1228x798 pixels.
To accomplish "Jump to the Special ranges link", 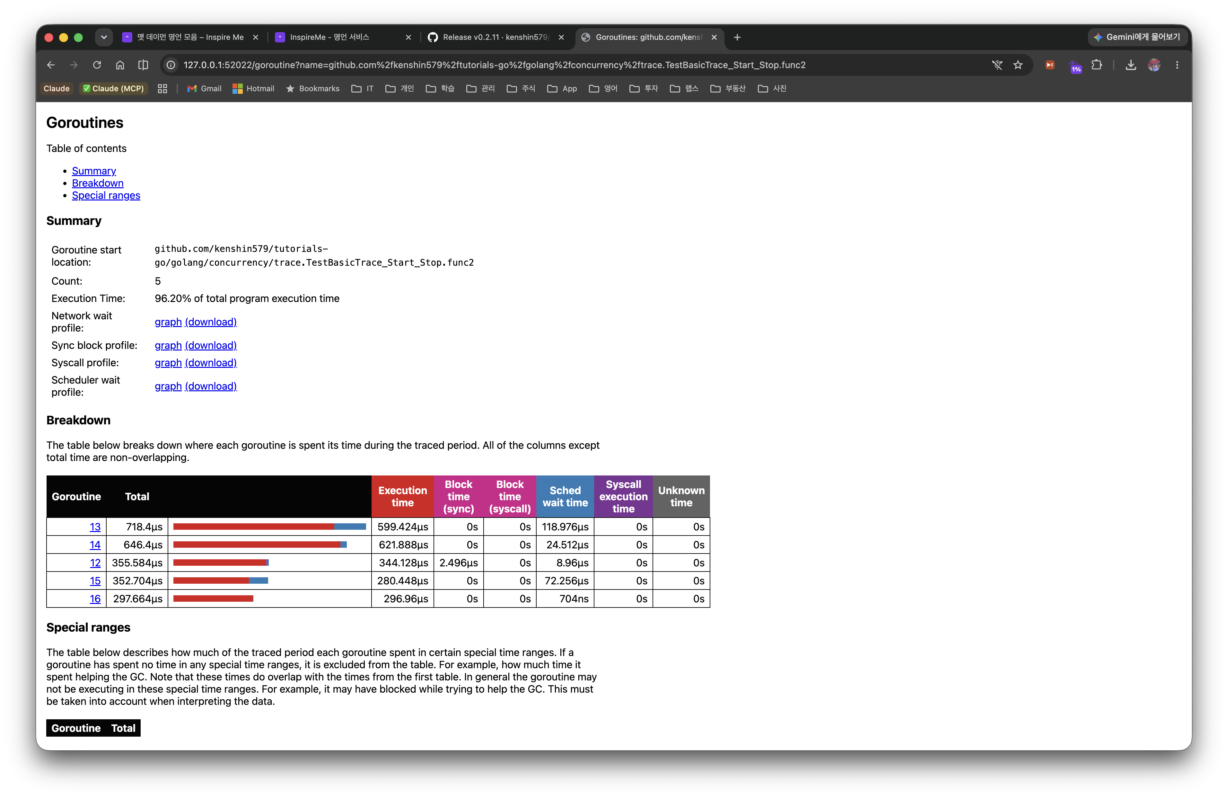I will 106,196.
